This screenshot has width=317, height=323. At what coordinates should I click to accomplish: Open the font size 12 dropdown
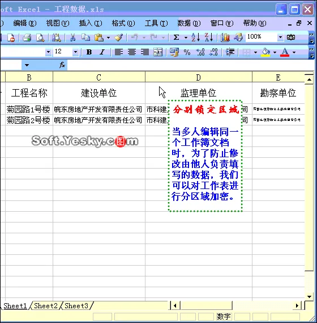coord(75,52)
